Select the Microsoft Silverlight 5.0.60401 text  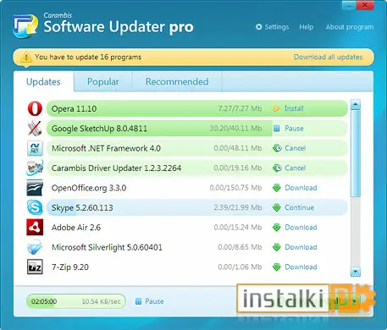(x=107, y=247)
